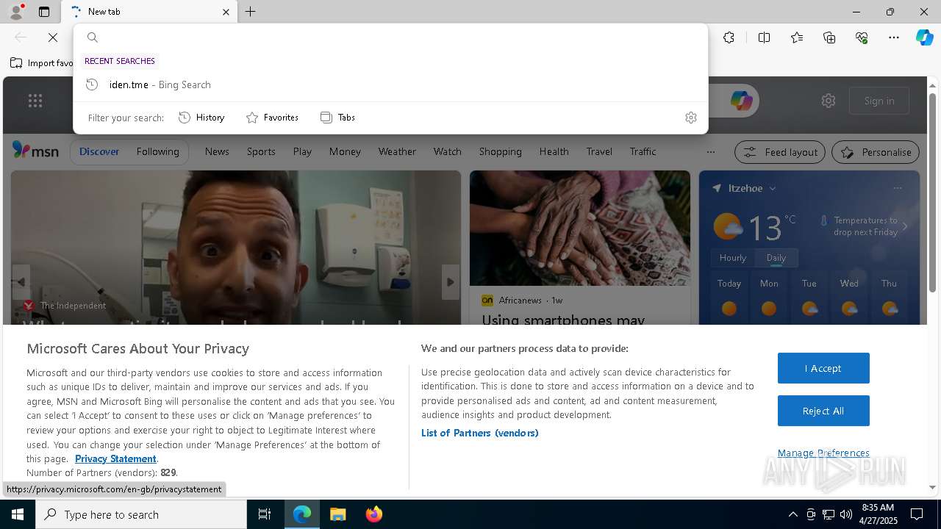The width and height of the screenshot is (941, 529).
Task: Click the Reject All button
Action: [823, 411]
